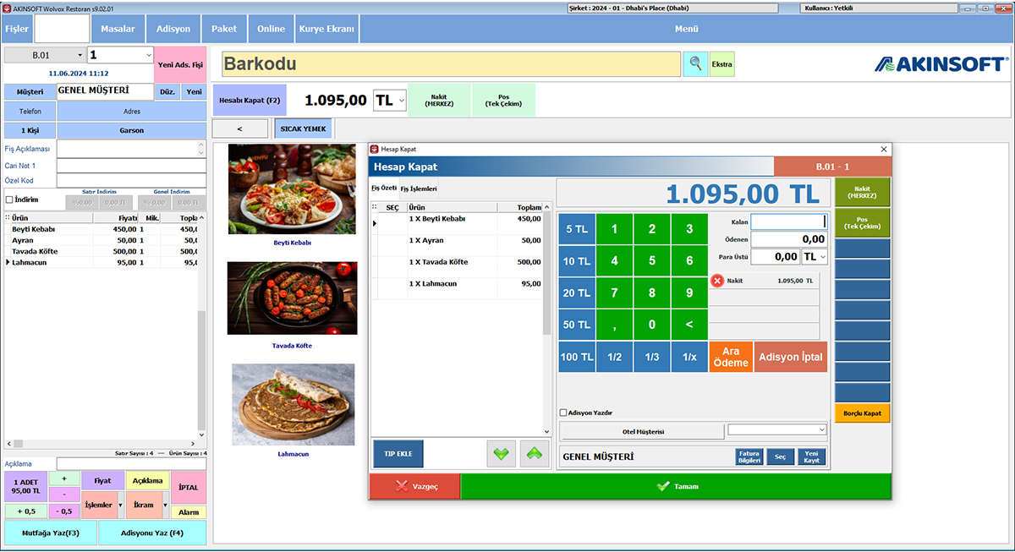Screen dimensions: 1015x552
Task: Click the backspace '<' key on the numpad
Action: coord(689,325)
